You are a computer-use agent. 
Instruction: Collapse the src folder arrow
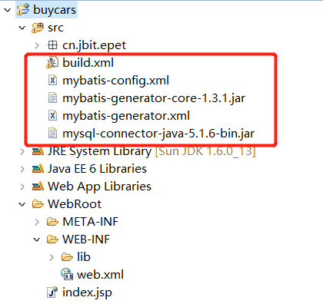click(22, 28)
